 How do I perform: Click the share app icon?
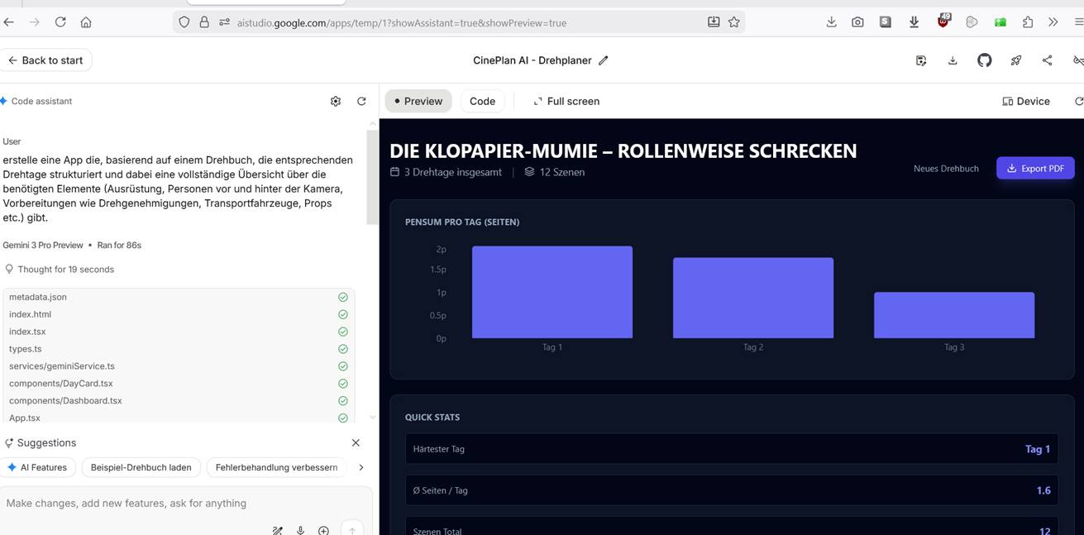click(1047, 60)
